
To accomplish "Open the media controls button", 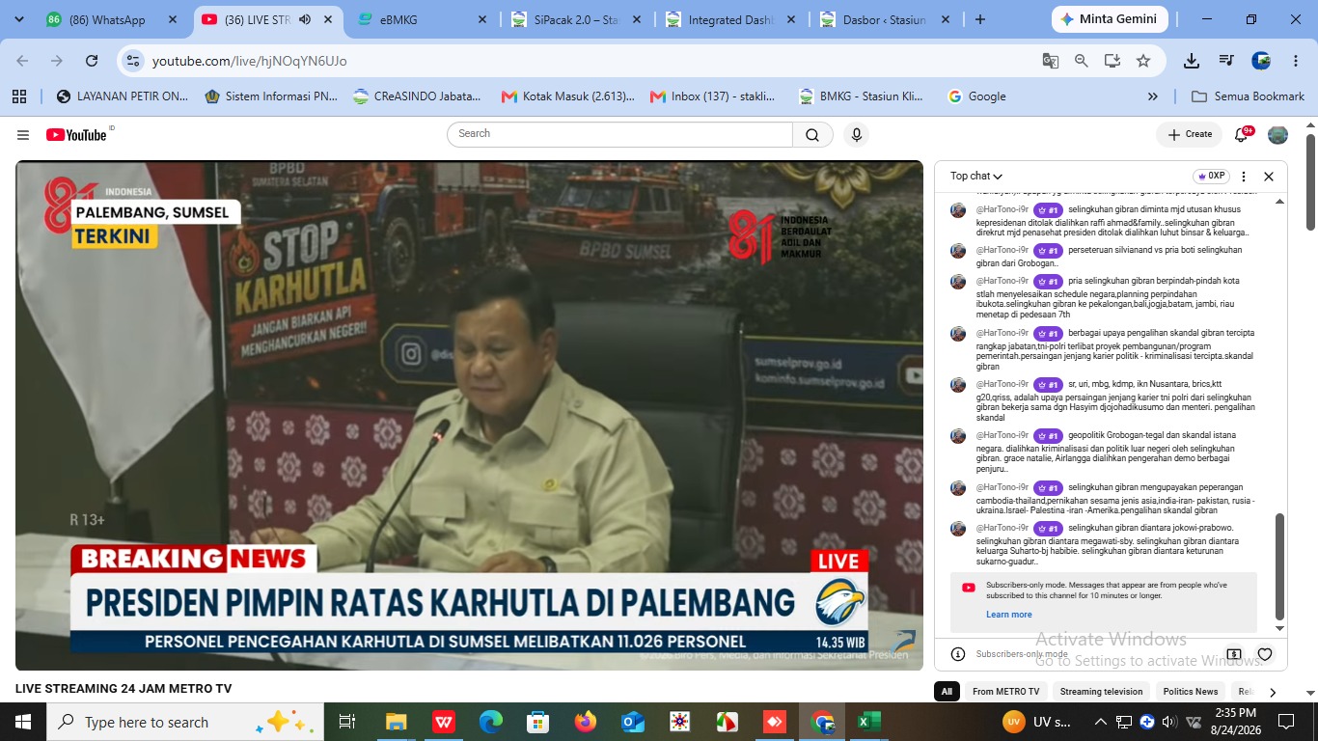I will (x=1226, y=61).
